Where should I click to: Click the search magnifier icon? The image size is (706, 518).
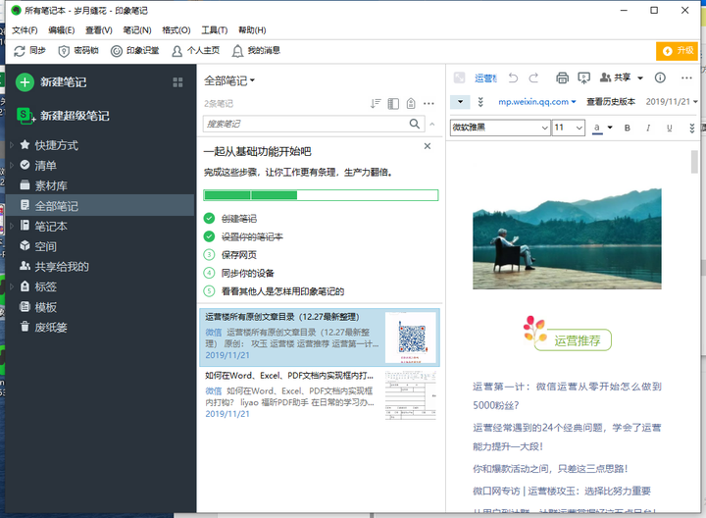415,124
